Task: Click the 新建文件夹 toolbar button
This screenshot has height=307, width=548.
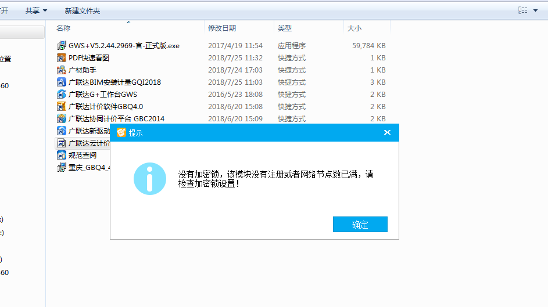Action: (82, 11)
